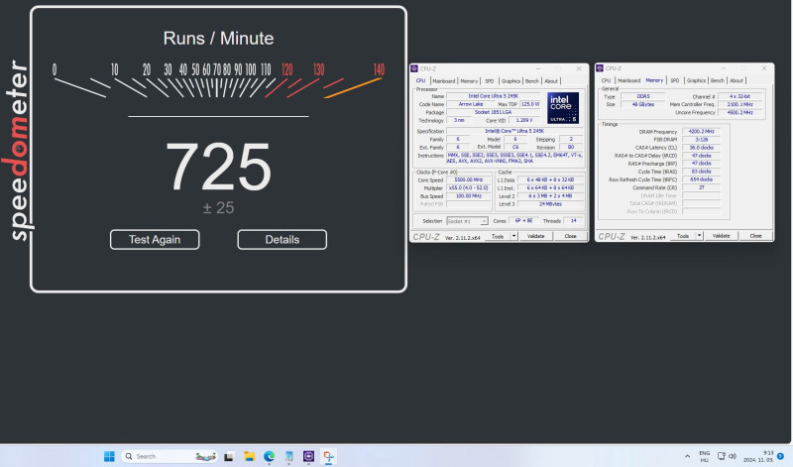Click the speedometer logo text
Image resolution: width=793 pixels, height=467 pixels.
pos(17,150)
